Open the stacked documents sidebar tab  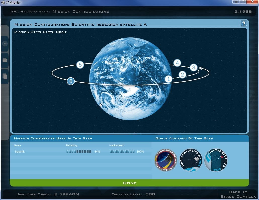click(5, 76)
